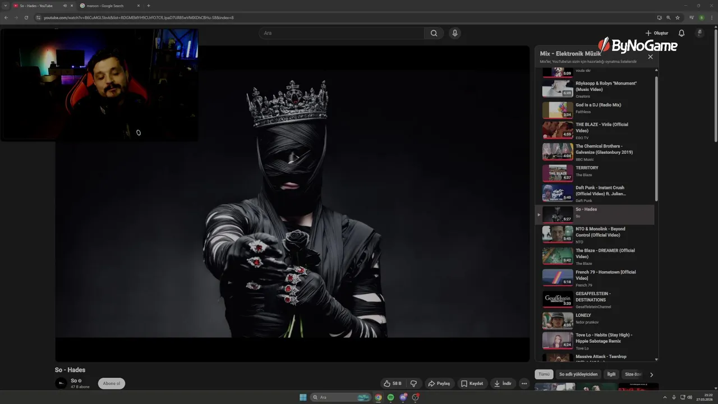Save video with the Kaydet button
This screenshot has width=718, height=404.
pos(472,384)
